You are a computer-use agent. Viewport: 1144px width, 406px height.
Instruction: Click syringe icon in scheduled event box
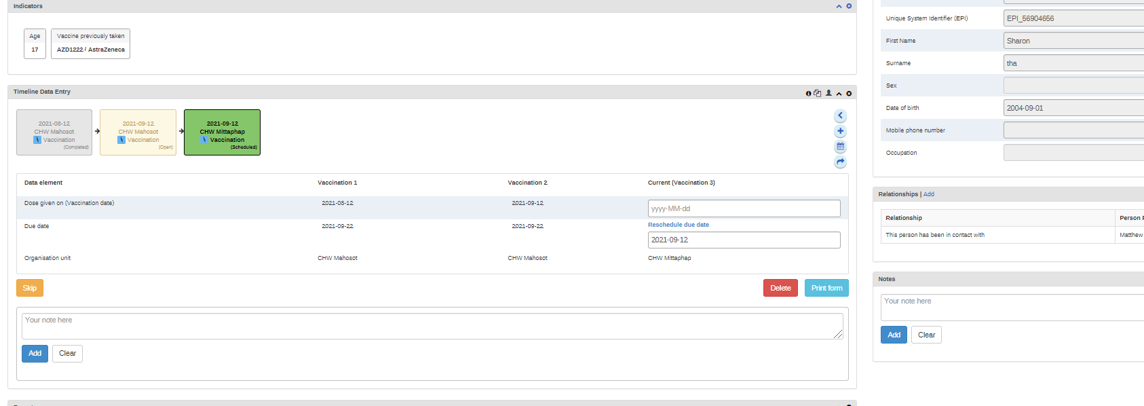(204, 140)
